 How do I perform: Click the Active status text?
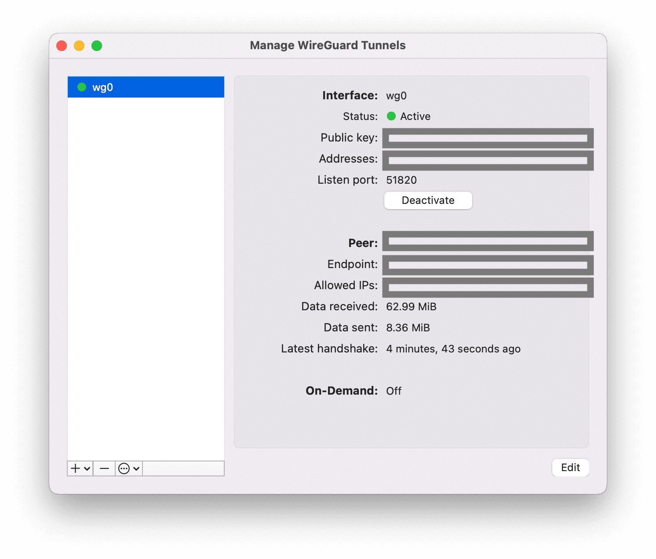pyautogui.click(x=415, y=116)
